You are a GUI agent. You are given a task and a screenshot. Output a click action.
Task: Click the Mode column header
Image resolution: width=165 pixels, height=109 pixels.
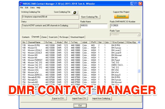pos(59,42)
